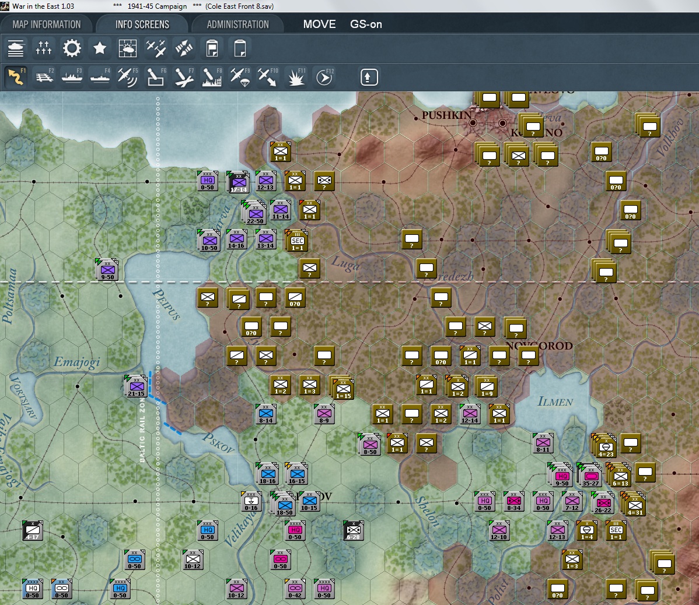Open the order of battle tank list icon
699x605 pixels.
(16, 48)
